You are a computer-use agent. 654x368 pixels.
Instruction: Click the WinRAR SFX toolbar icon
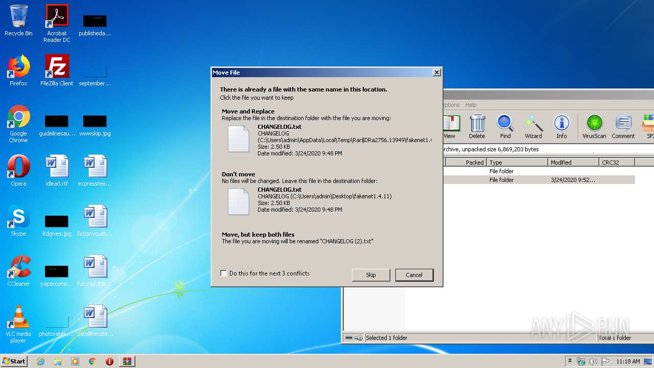649,126
